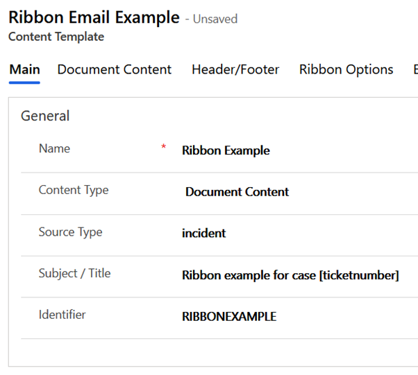Click the Content Type label

74,190
